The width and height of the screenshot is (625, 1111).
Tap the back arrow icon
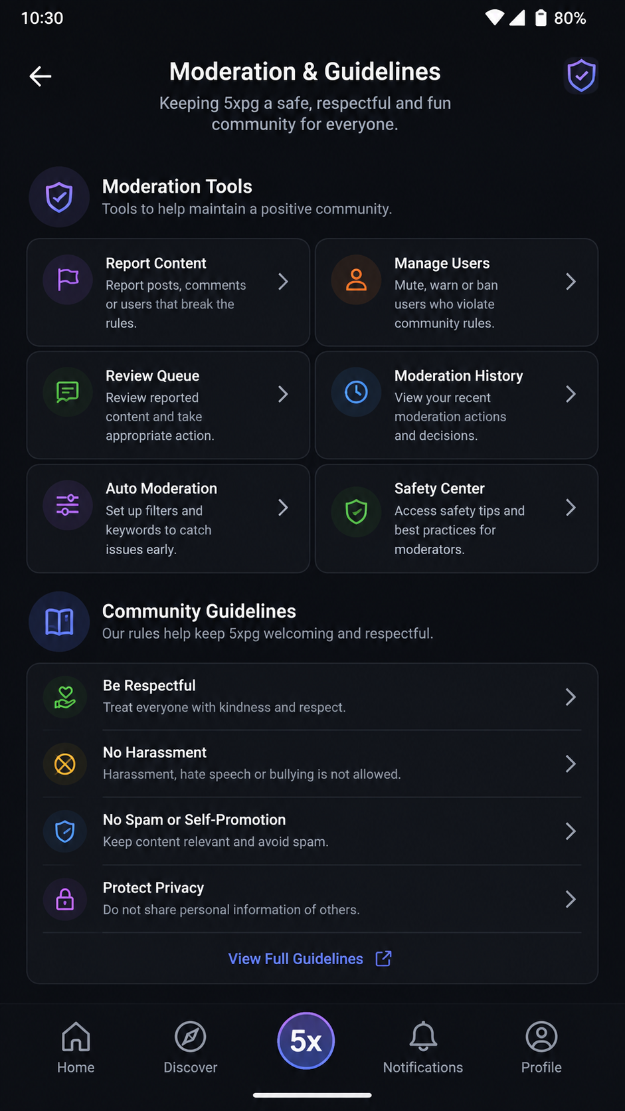(41, 76)
